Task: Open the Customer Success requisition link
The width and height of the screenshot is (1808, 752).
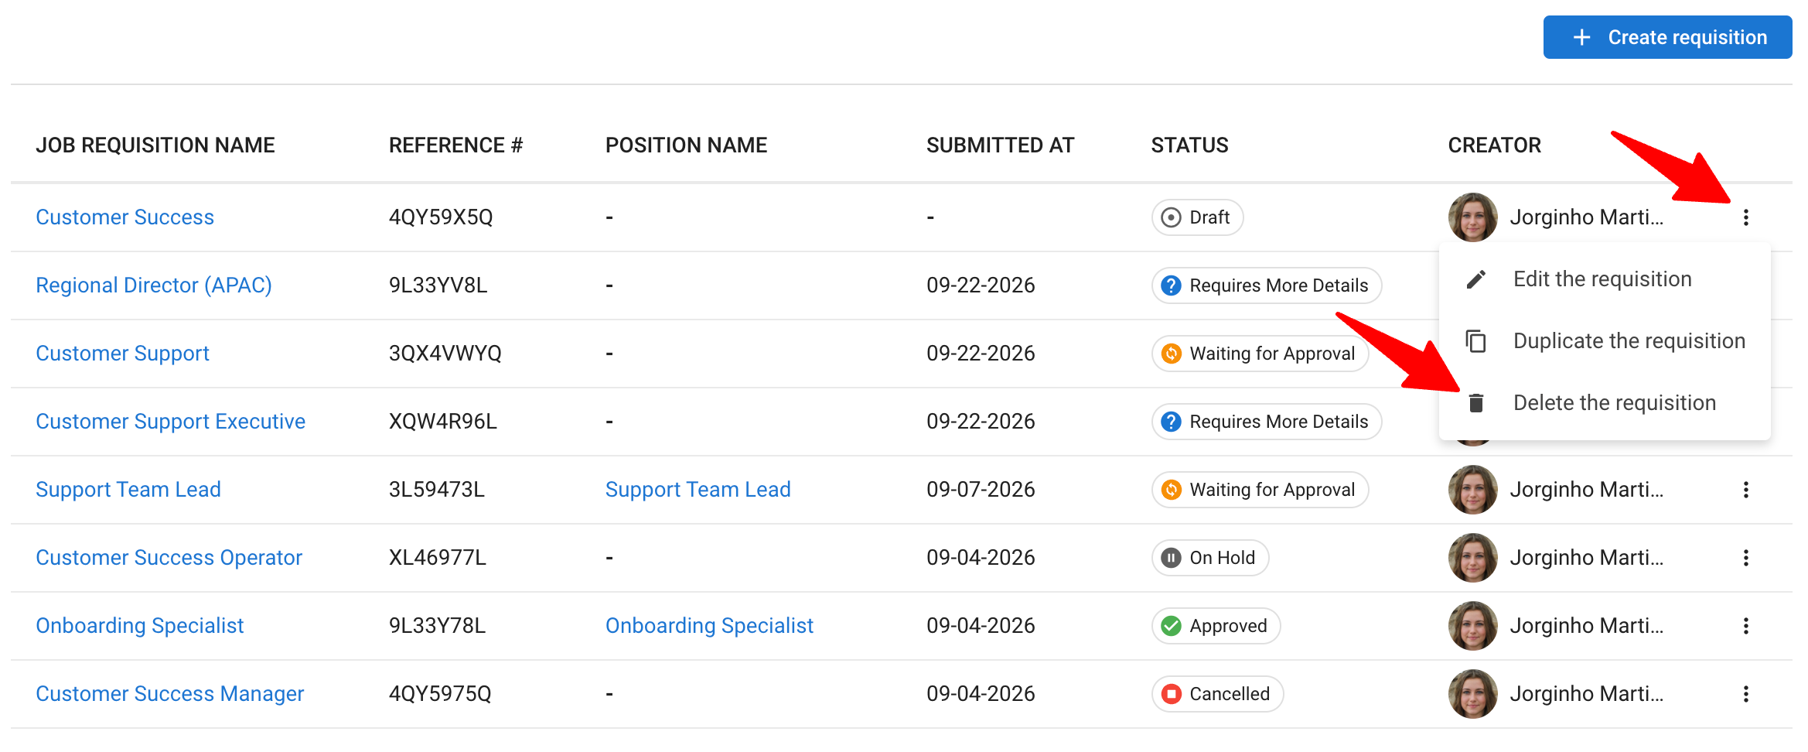Action: 125,217
